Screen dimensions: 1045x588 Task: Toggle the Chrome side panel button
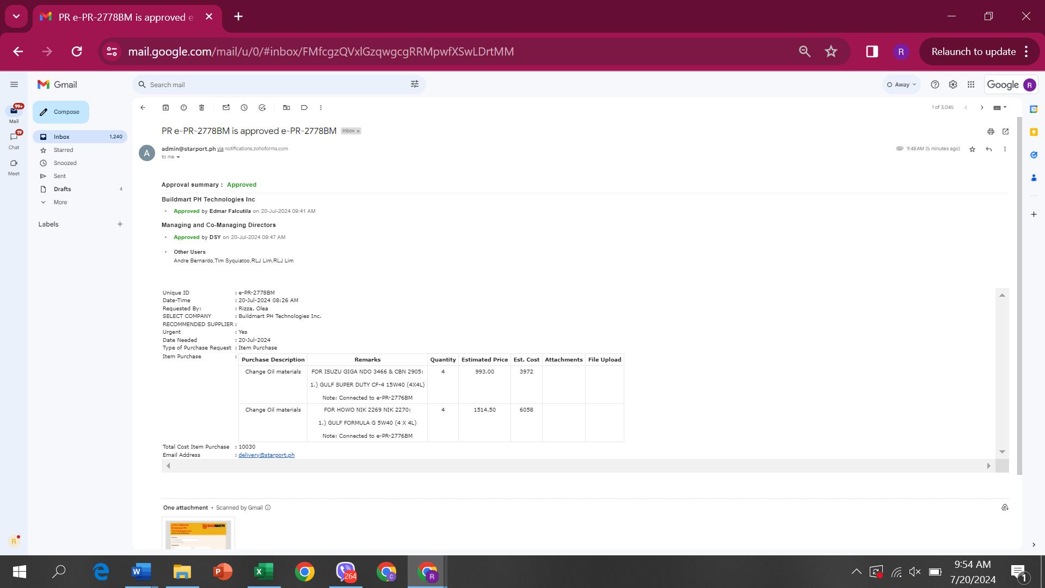tap(871, 52)
